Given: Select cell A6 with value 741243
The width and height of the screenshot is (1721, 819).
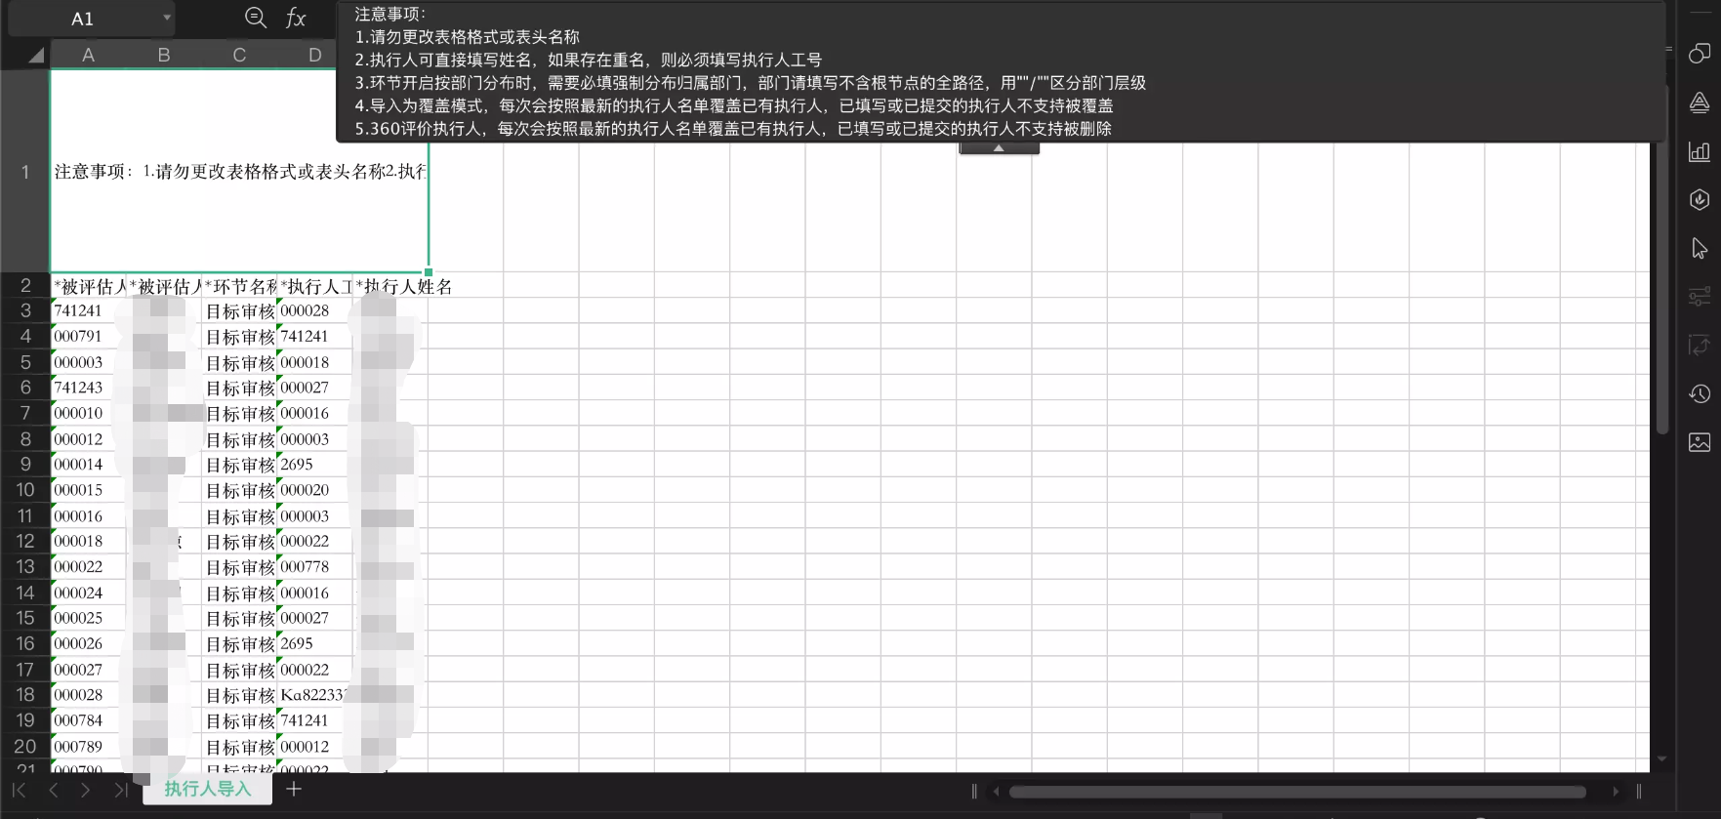Looking at the screenshot, I should point(89,388).
